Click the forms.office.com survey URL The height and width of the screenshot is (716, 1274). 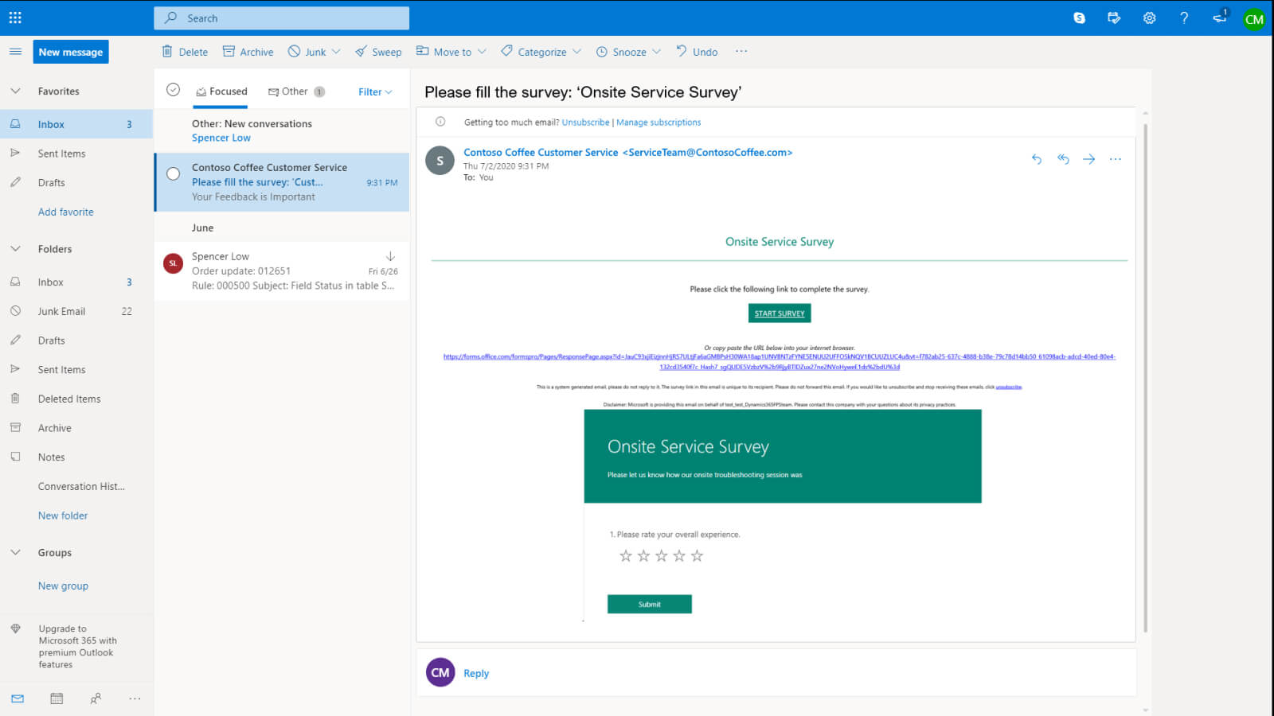(780, 362)
